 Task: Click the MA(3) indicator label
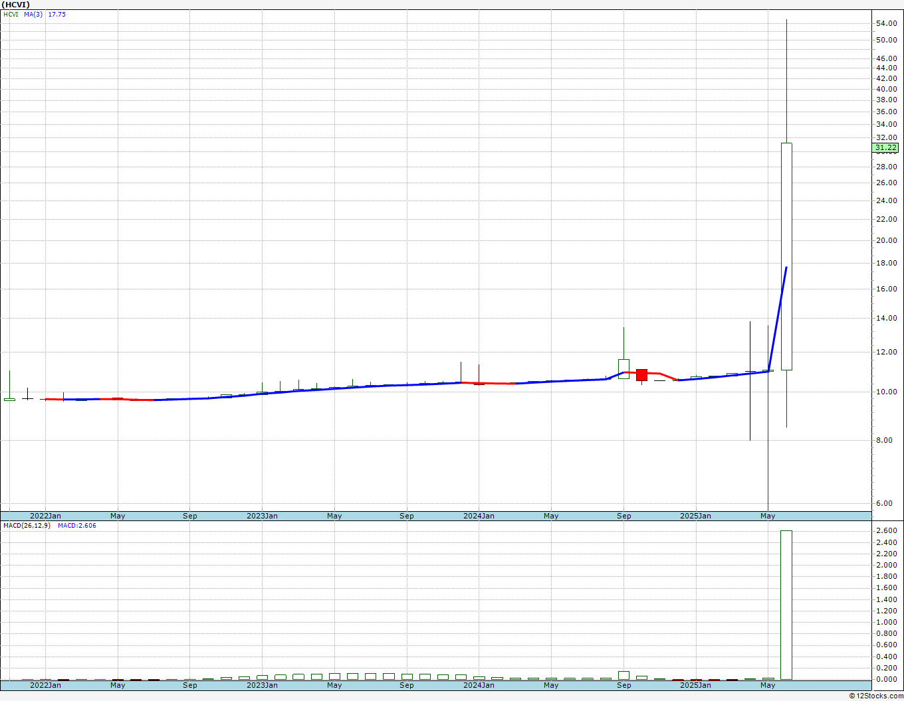click(33, 14)
